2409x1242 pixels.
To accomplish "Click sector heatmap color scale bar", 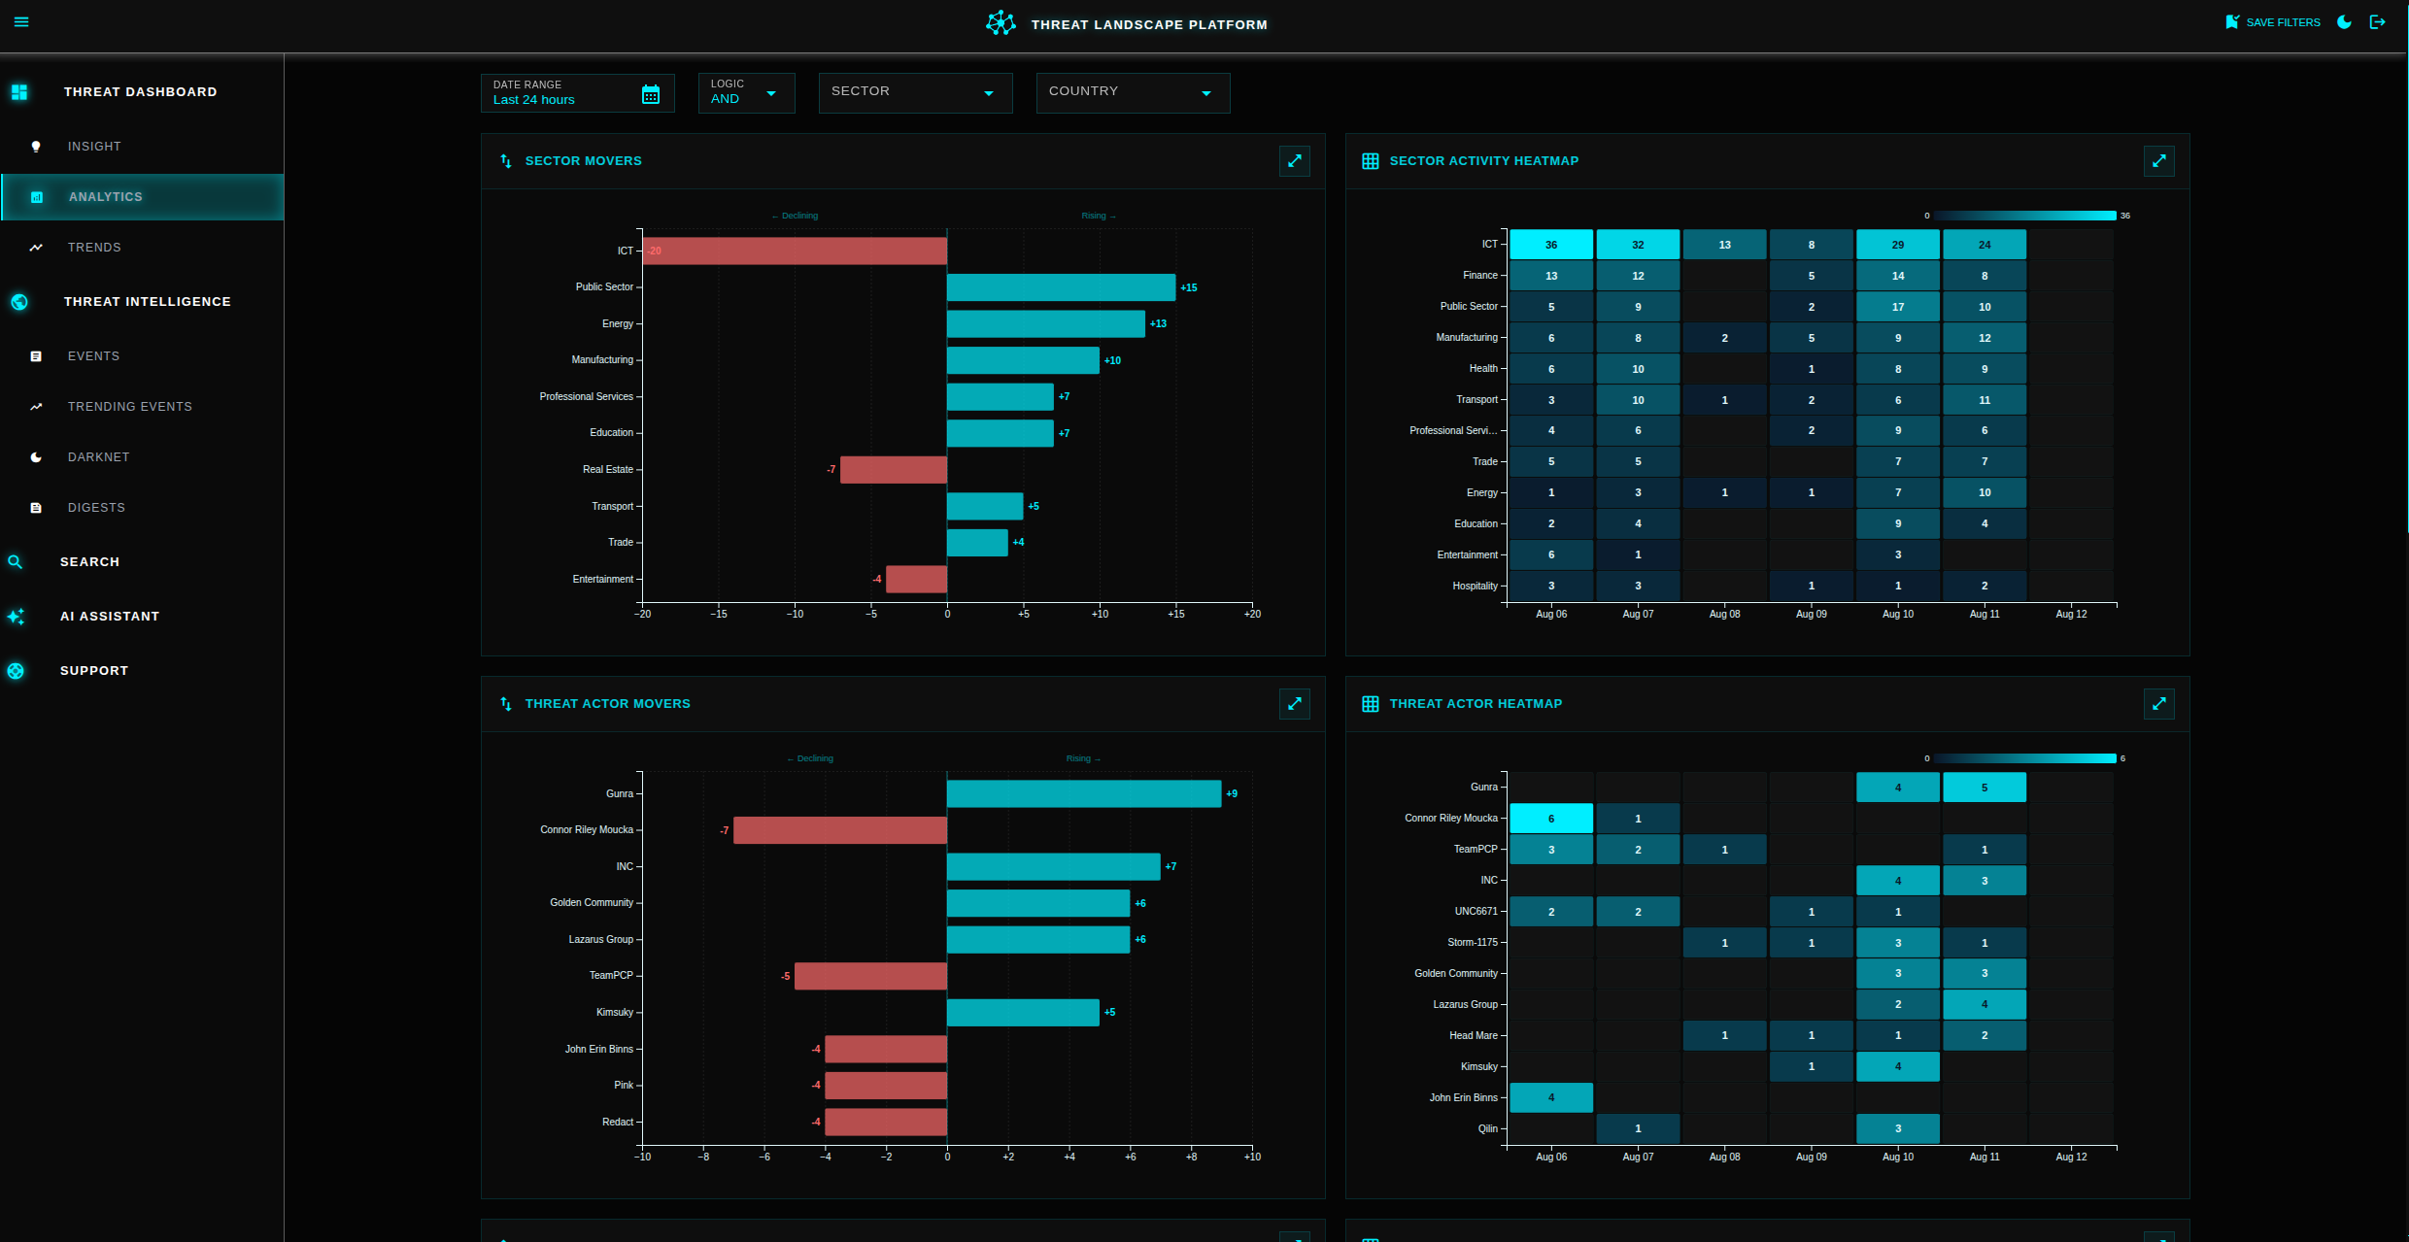I will pyautogui.click(x=2025, y=216).
